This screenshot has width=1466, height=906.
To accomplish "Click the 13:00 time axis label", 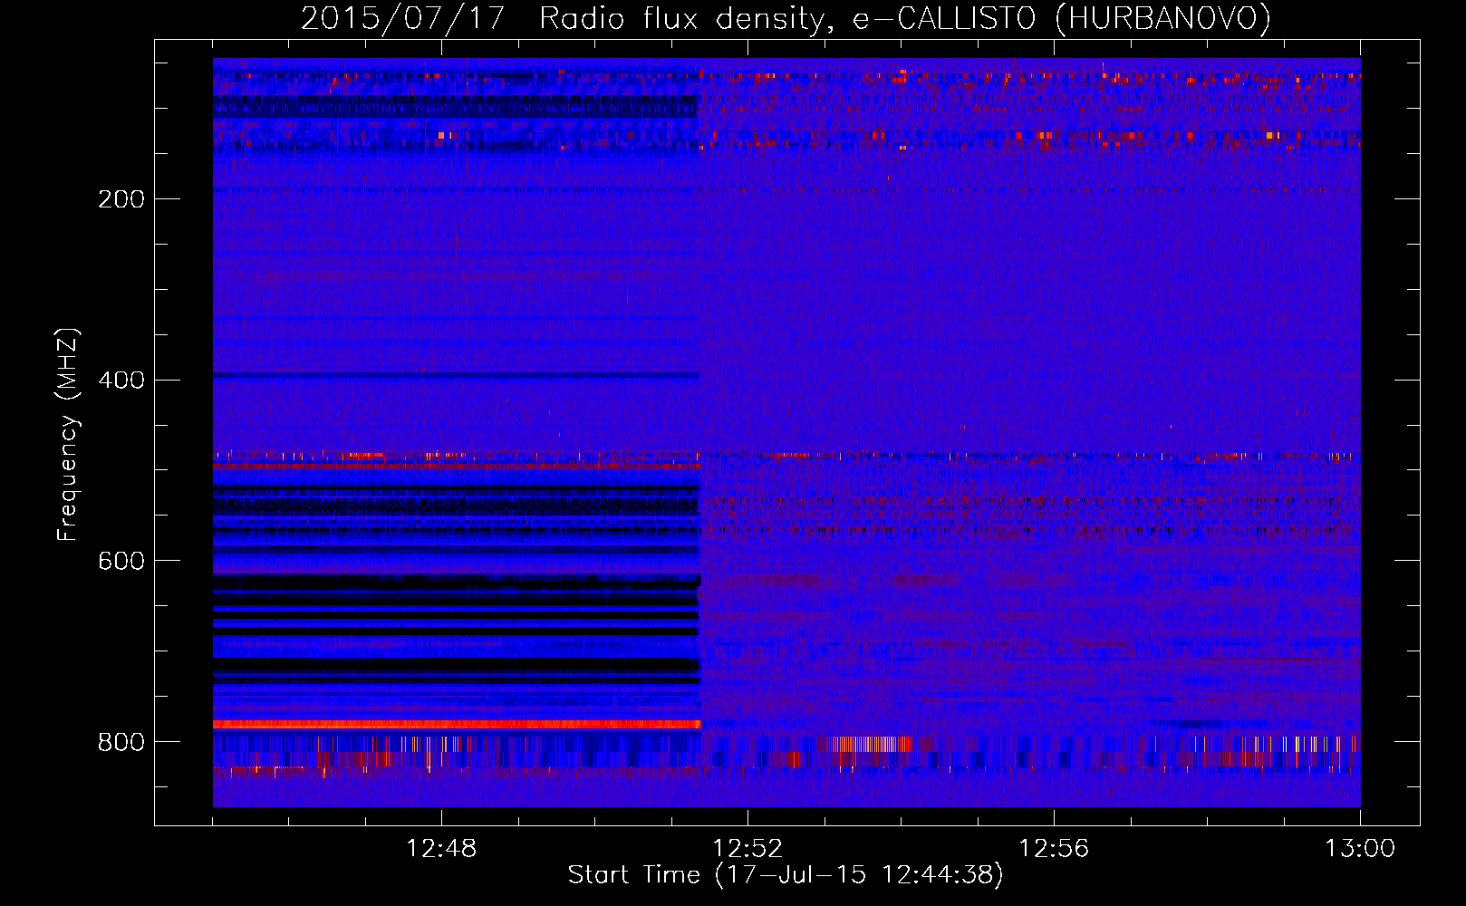I will tap(1360, 849).
